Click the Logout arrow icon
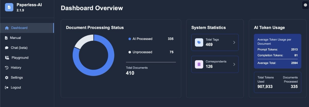Viewport: 309px width, 107px height. click(7, 88)
